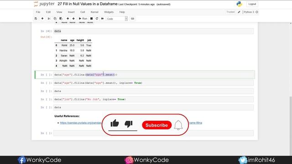Open the Cell menu
The image size is (292, 164).
point(83,12)
